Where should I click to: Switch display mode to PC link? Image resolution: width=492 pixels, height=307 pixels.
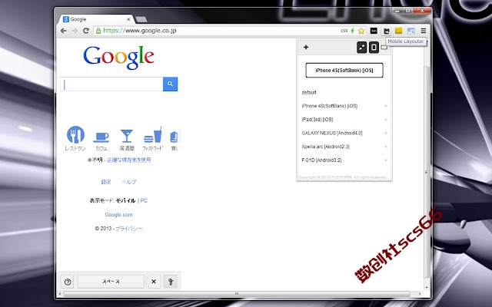144,201
